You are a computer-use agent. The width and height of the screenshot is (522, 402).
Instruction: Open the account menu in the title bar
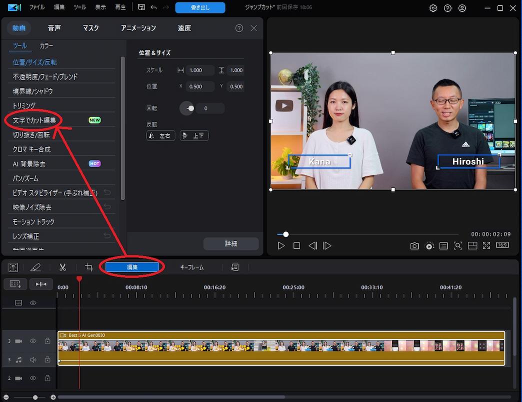(x=462, y=8)
